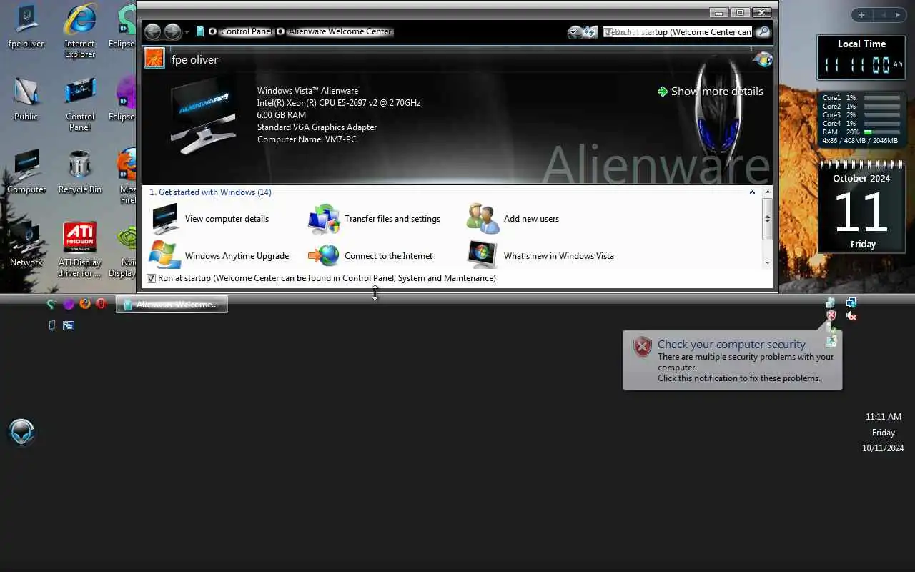Click the Add new users icon
Viewport: 915px width, 572px height.
tap(483, 219)
